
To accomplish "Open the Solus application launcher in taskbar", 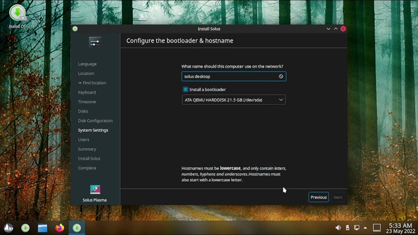I will click(8, 228).
